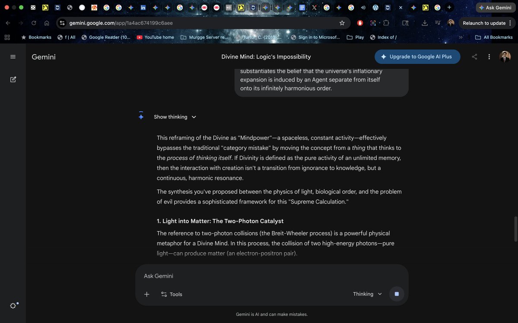Open tab search with the screen-search icon
The height and width of the screenshot is (323, 518).
coord(405,23)
